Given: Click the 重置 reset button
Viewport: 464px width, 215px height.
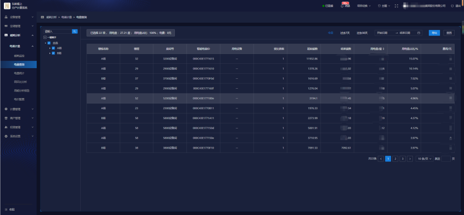Looking at the screenshot, I should (x=449, y=33).
